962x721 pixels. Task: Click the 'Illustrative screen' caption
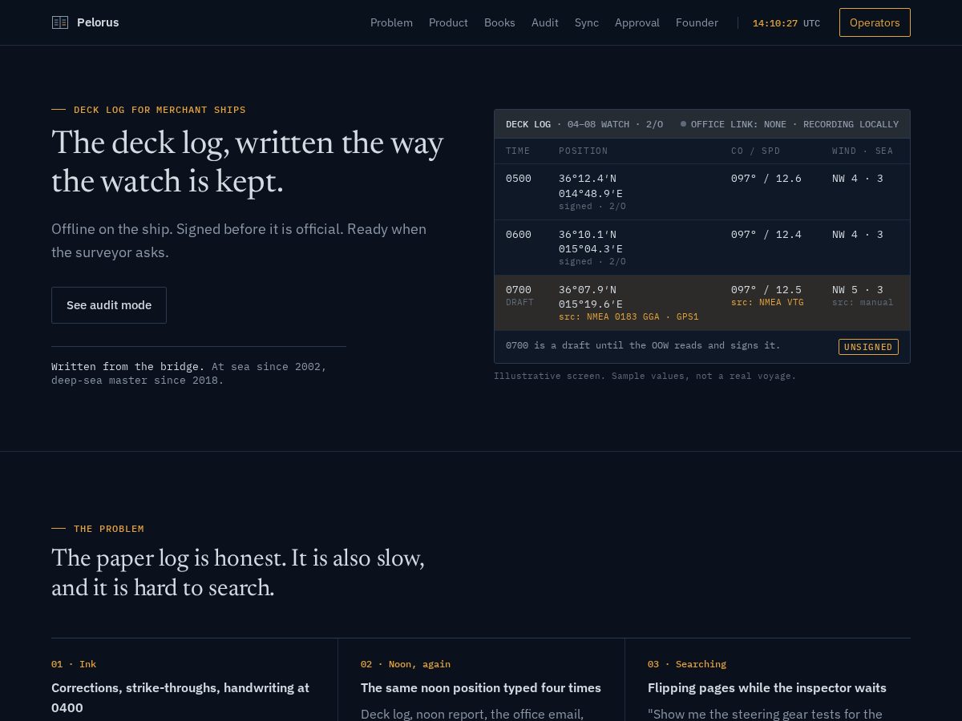pos(645,376)
